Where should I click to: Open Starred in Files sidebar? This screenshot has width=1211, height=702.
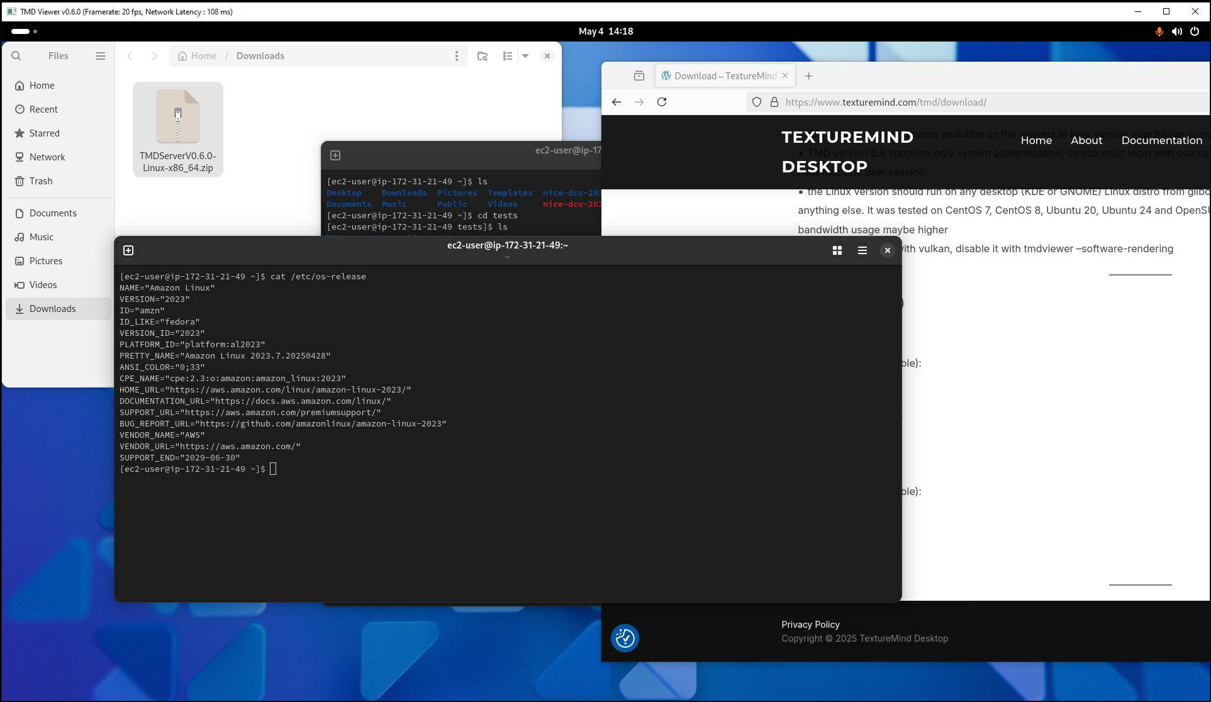(x=59, y=133)
